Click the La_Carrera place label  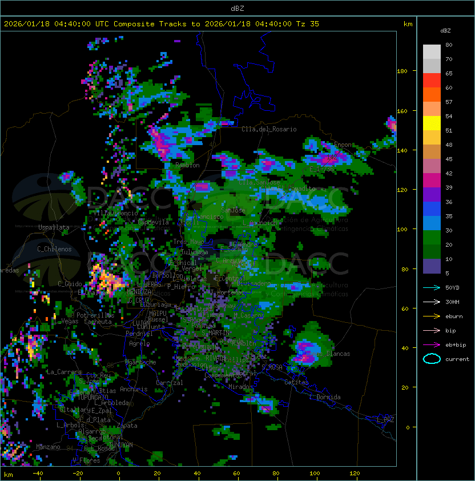tap(64, 372)
